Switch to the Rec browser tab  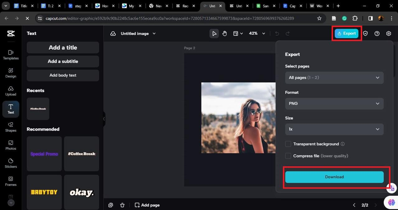[186, 6]
